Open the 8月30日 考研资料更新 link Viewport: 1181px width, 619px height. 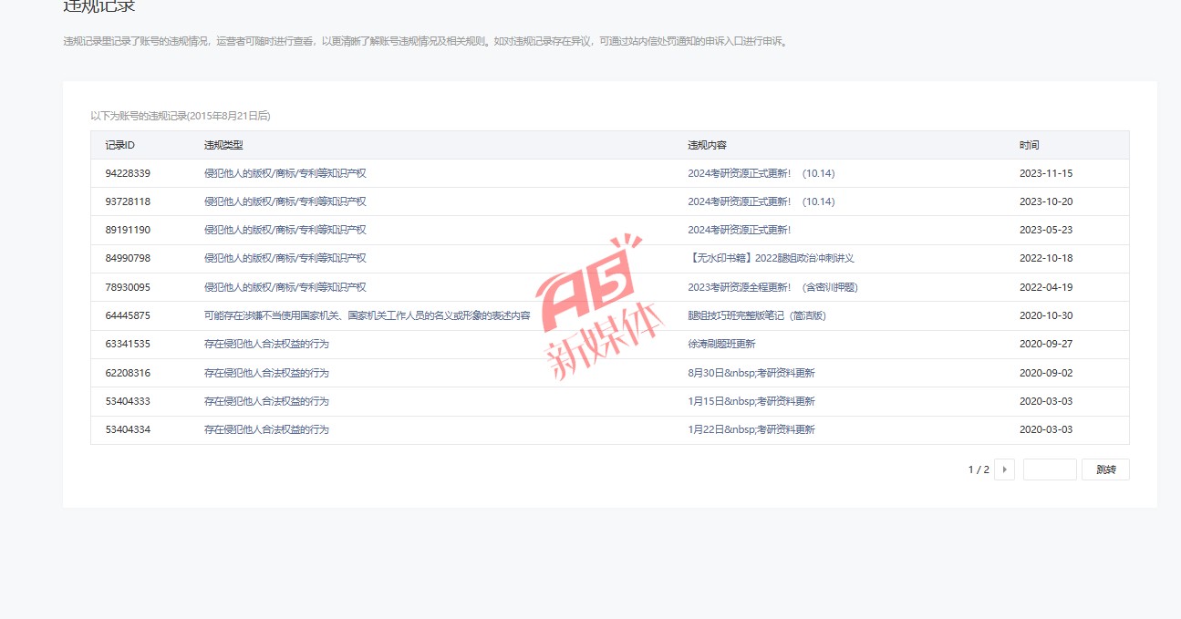point(751,373)
